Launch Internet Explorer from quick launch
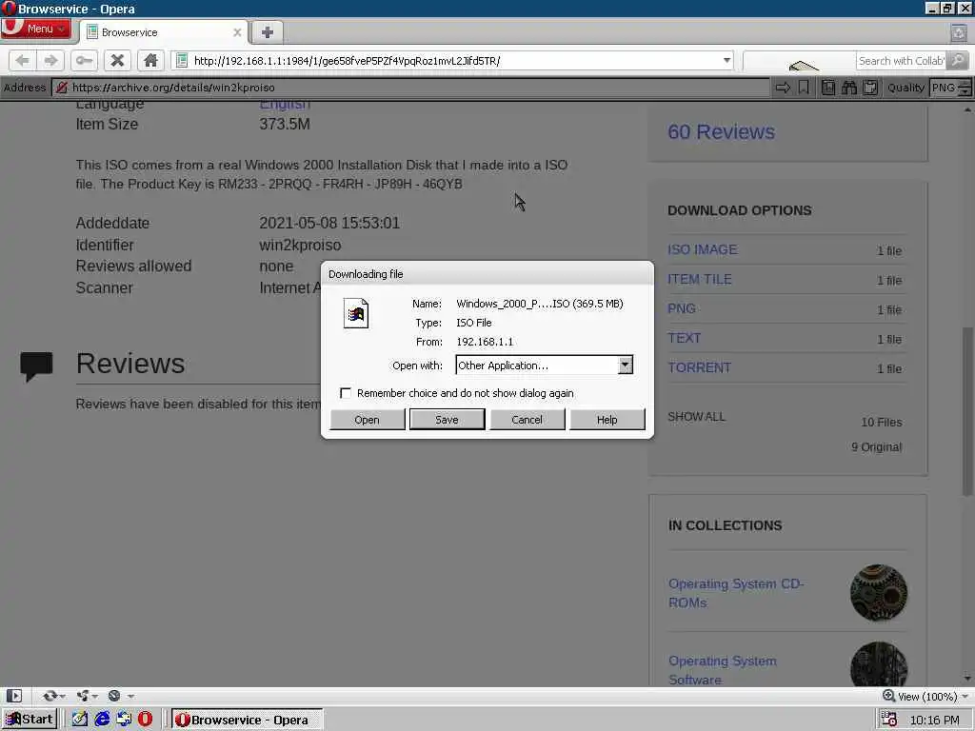975x731 pixels. pyautogui.click(x=102, y=720)
